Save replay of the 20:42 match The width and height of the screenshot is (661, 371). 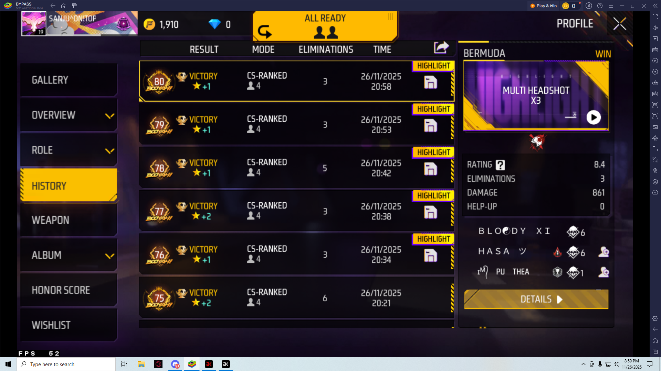click(x=430, y=169)
